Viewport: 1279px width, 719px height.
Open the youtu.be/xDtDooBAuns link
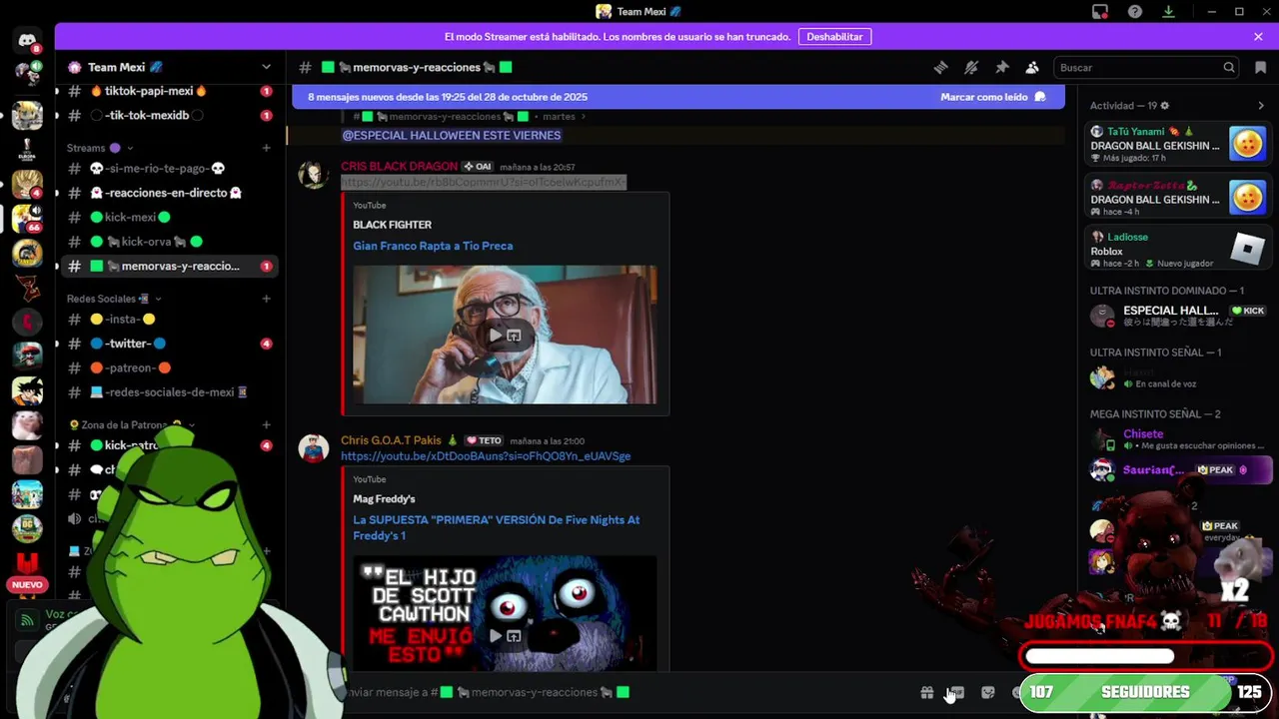tap(486, 456)
